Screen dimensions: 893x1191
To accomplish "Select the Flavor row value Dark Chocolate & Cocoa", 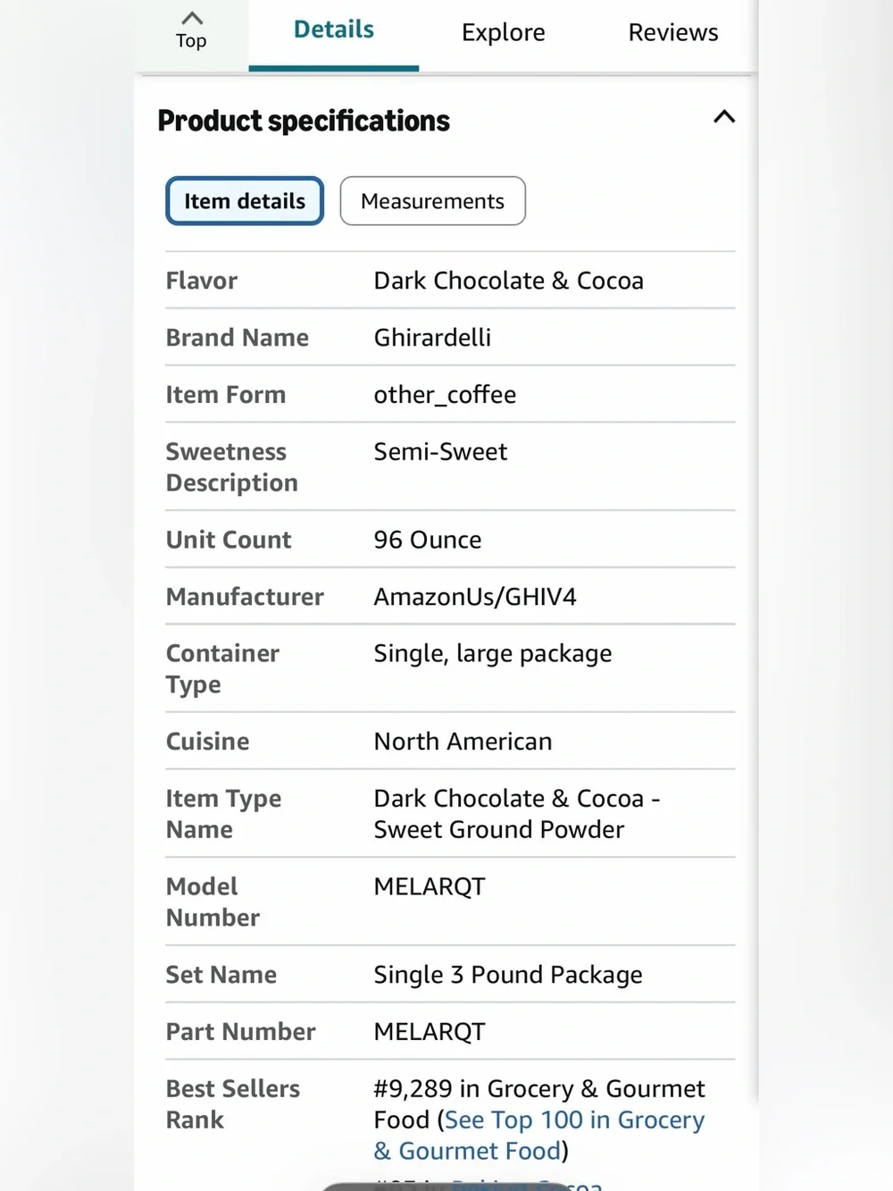I will [x=508, y=281].
